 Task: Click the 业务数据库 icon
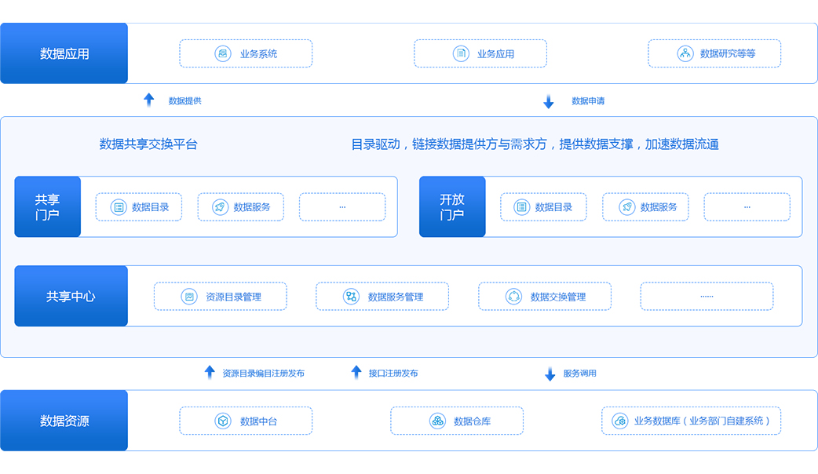(619, 421)
